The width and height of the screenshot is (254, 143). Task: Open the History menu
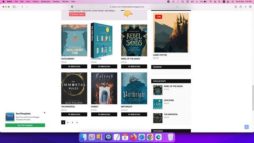(x=36, y=2)
